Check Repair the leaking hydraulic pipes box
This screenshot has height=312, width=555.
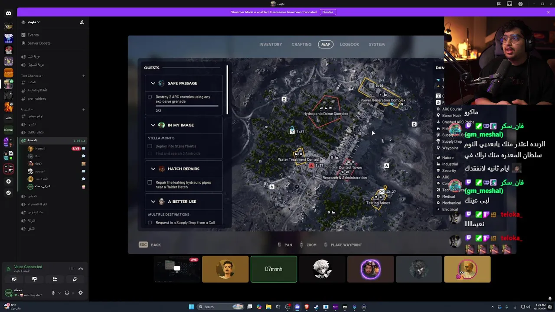(x=150, y=182)
